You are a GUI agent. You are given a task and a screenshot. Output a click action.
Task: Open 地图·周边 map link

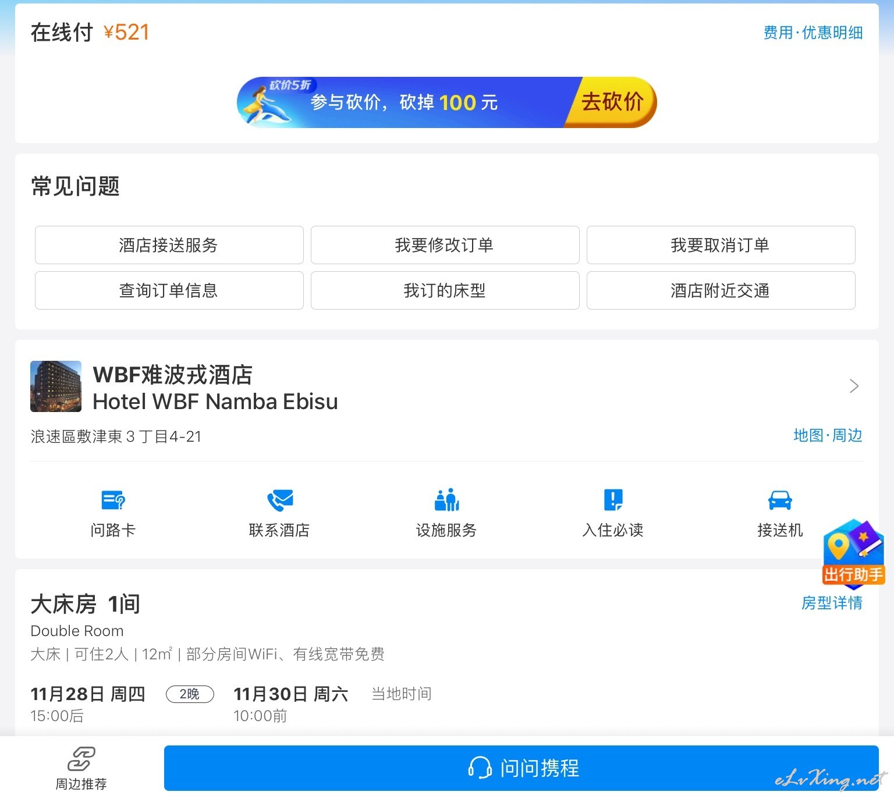827,435
